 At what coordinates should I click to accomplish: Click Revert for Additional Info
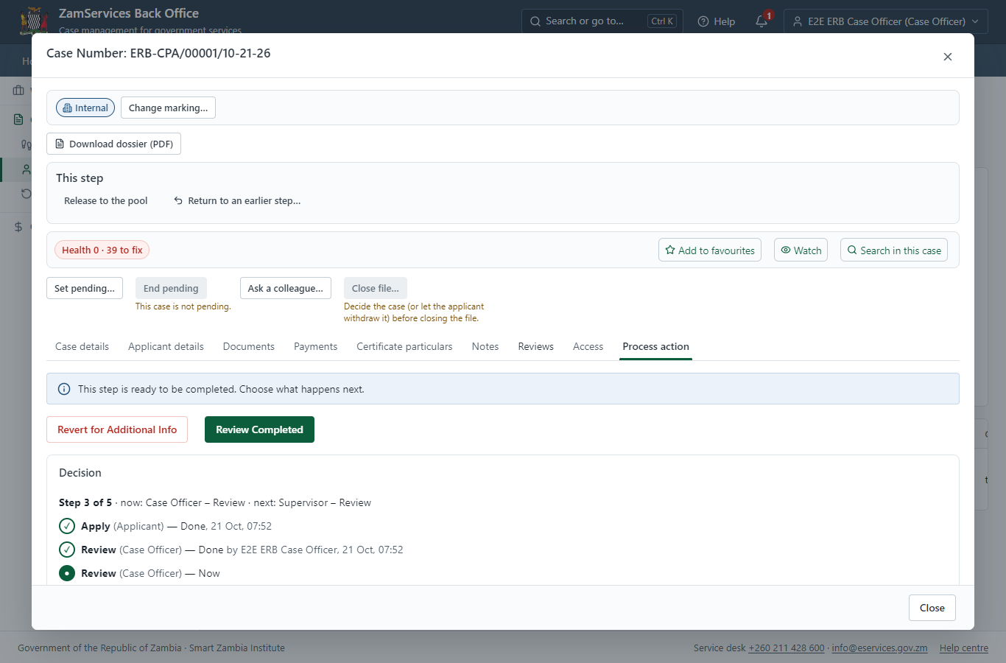117,429
